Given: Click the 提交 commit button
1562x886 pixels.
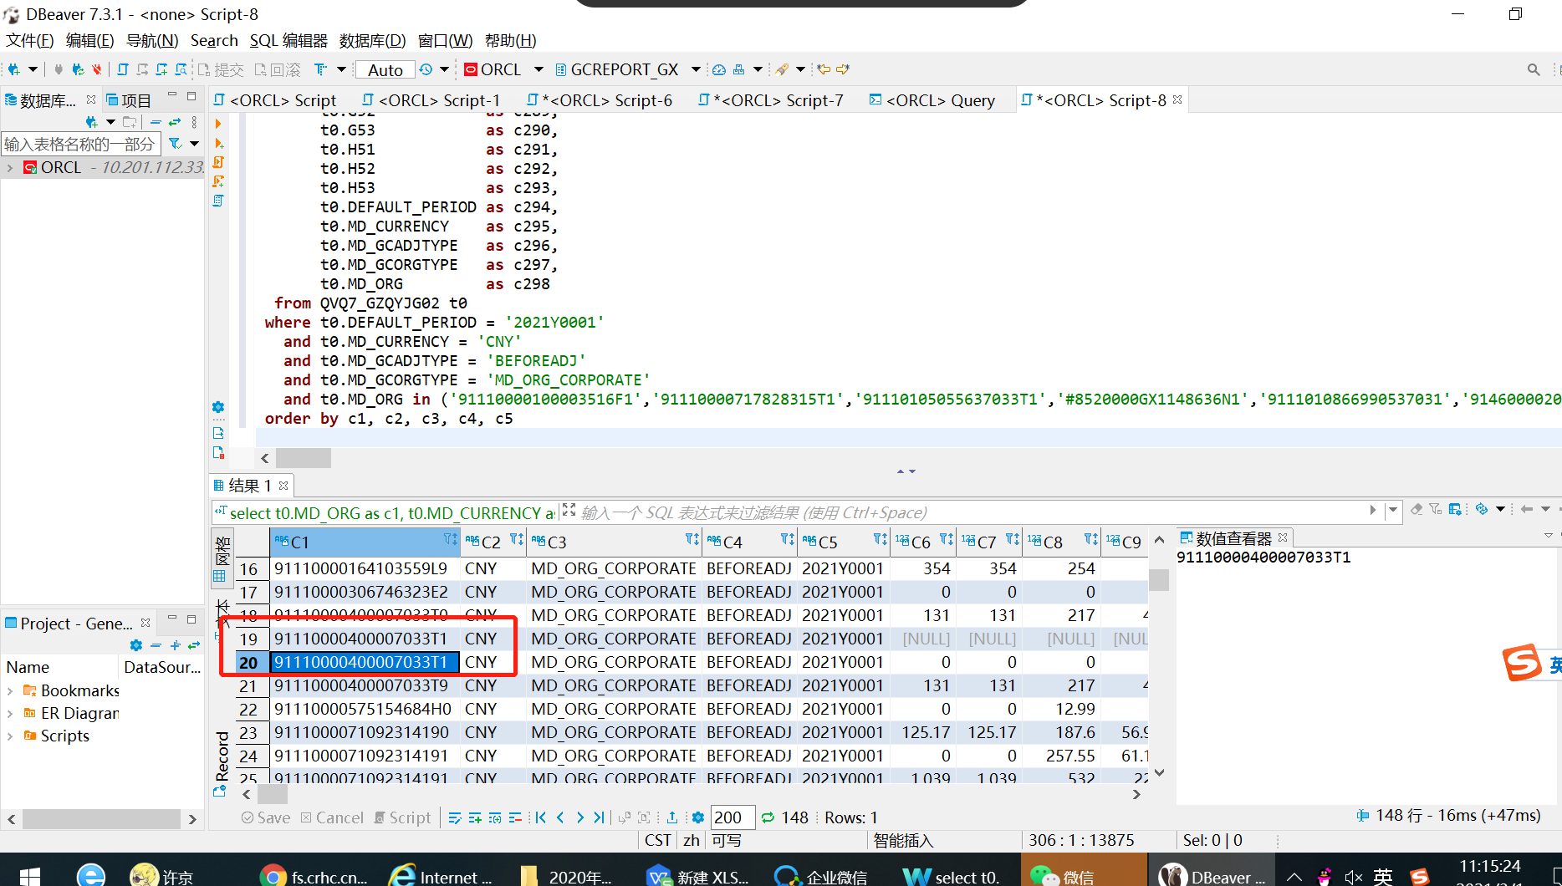Looking at the screenshot, I should pos(221,69).
